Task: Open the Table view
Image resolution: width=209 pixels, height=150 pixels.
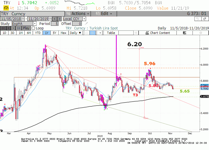Action: 111,33
